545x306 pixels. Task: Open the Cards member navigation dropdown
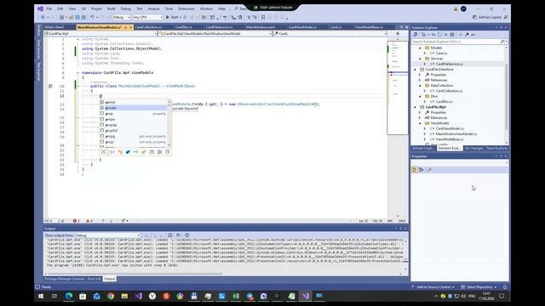[x=330, y=34]
